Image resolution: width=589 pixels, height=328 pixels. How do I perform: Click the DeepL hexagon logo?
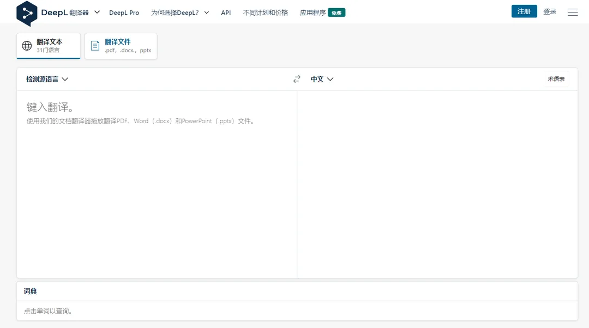27,14
